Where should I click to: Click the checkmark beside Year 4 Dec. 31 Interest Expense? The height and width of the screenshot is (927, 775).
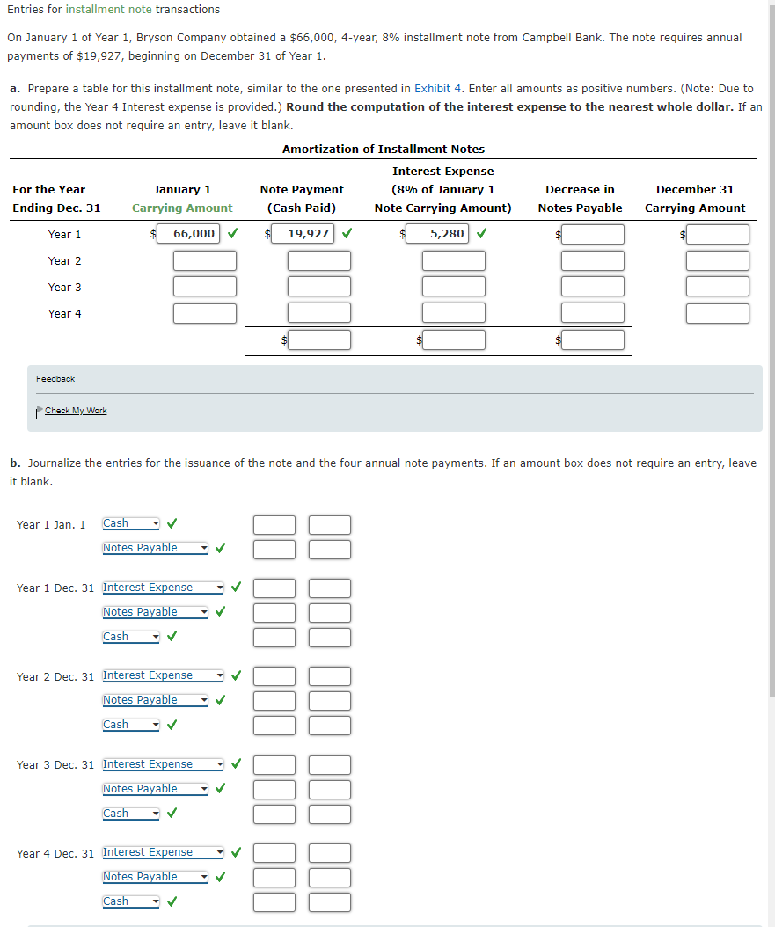(x=235, y=851)
